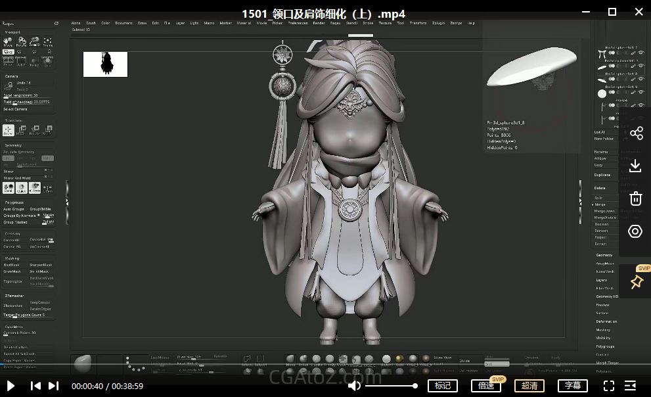Open the Preferences menu in ZBrush
The height and width of the screenshot is (397, 651).
coord(298,23)
